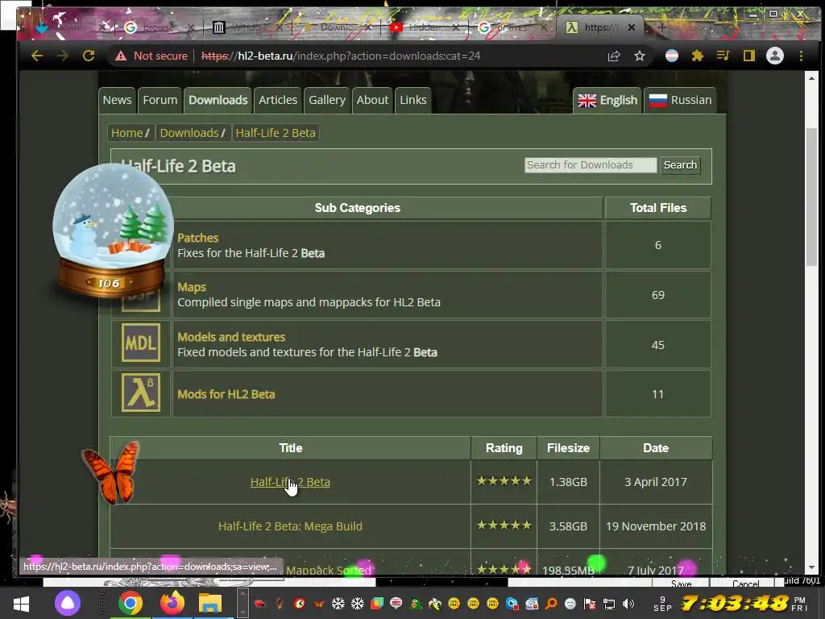
Task: Click the trans-flag extension icon
Action: [x=672, y=56]
